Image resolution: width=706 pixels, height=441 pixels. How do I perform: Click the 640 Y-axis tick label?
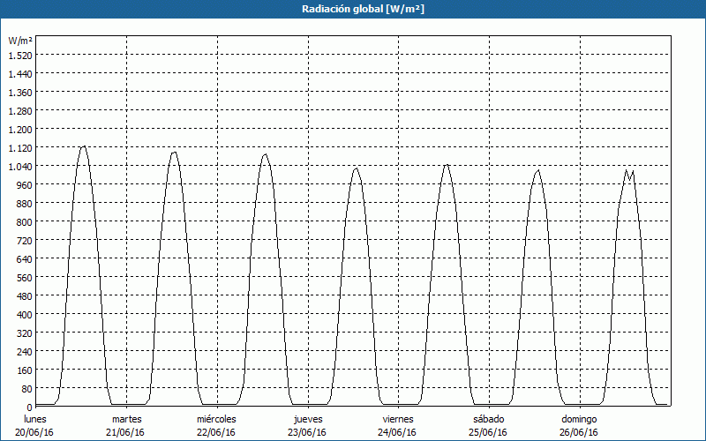[x=23, y=258]
